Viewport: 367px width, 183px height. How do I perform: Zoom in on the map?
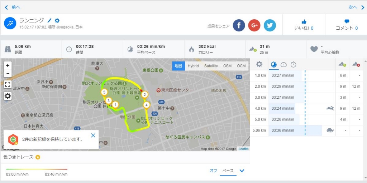[8, 65]
